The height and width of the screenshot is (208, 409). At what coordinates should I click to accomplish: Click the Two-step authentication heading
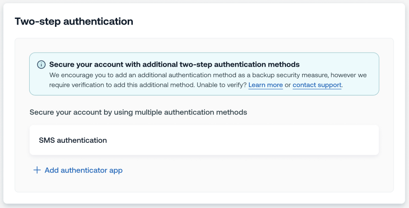(x=74, y=21)
